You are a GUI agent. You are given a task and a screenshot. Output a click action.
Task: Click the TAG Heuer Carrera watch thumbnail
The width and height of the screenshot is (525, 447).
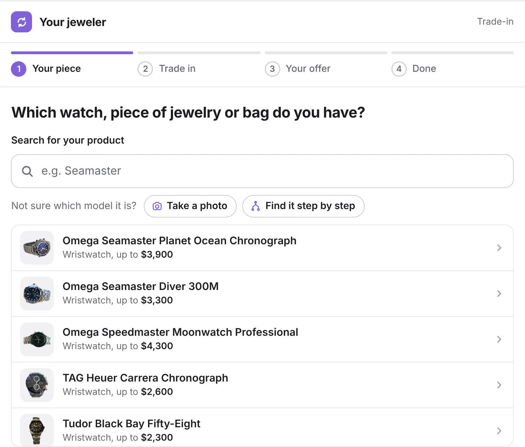(37, 385)
